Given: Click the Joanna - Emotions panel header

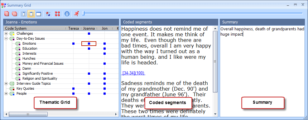Looking at the screenshot, I should click(x=61, y=22).
